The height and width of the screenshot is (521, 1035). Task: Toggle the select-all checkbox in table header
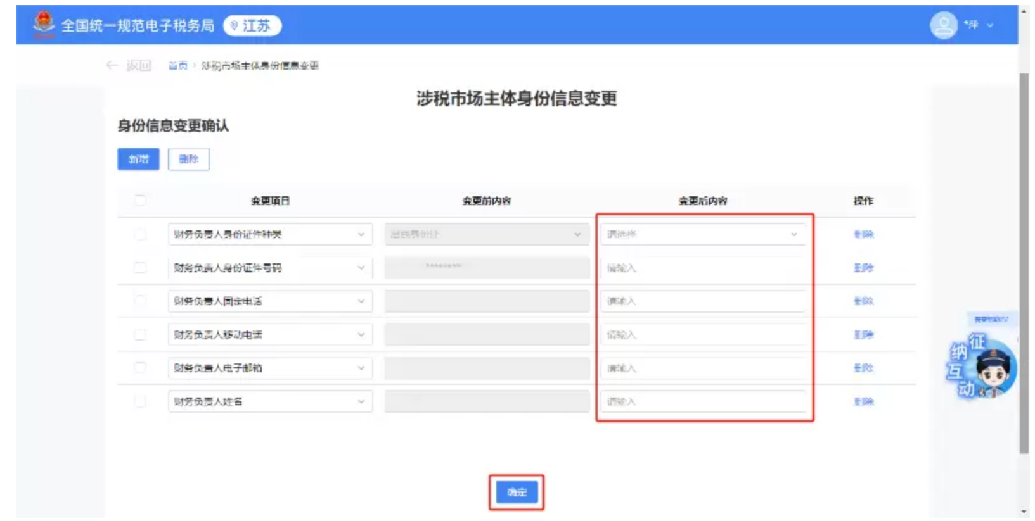coord(140,201)
